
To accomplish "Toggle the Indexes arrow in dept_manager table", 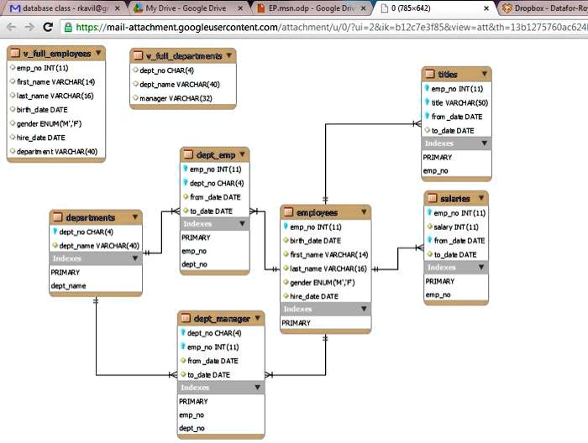I will click(x=255, y=388).
